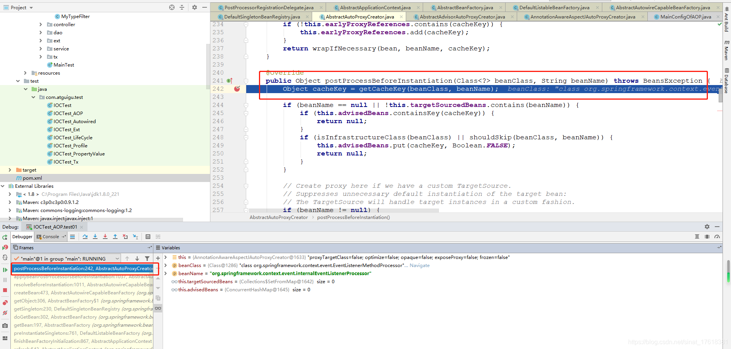Close the IOCTest_AOP.test01 debug tab
Screen dimensions: 731x349
[x=82, y=227]
